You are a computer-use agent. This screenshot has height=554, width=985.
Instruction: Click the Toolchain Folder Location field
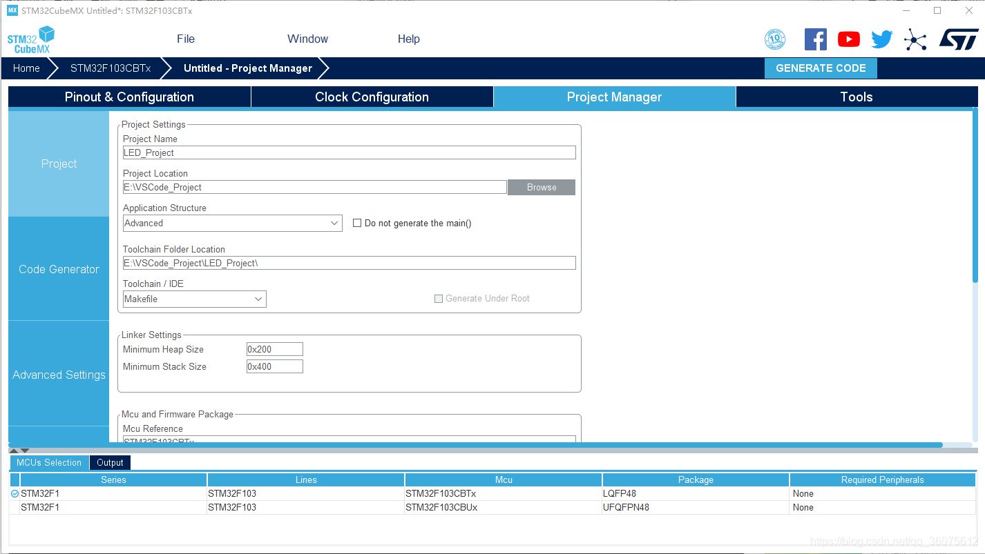(x=349, y=263)
